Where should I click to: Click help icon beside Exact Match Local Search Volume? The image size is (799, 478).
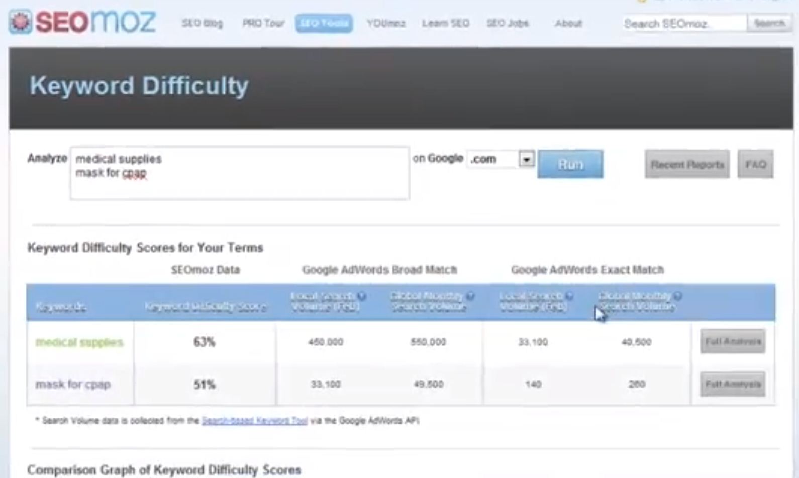tap(569, 296)
